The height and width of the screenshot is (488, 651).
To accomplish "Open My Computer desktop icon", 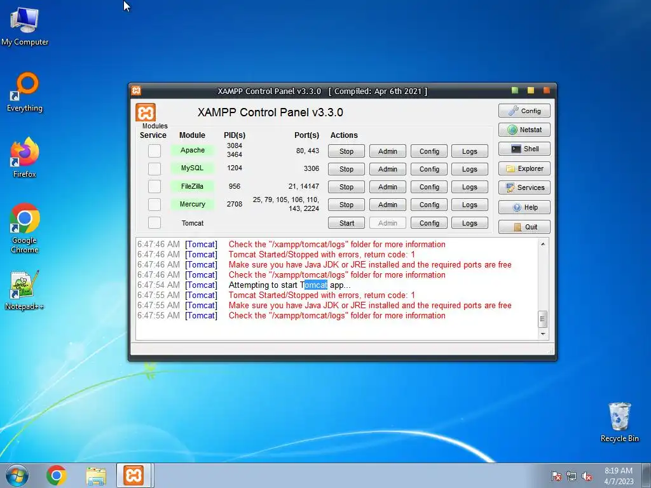I will click(25, 25).
